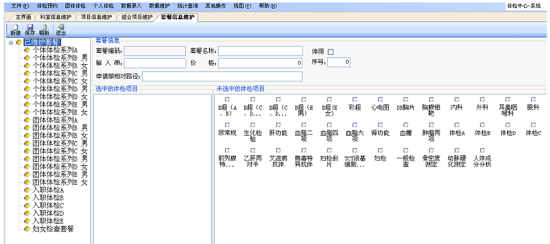This screenshot has height=244, width=550.
Task: Select tree package 入职体检A
Action: (48, 190)
